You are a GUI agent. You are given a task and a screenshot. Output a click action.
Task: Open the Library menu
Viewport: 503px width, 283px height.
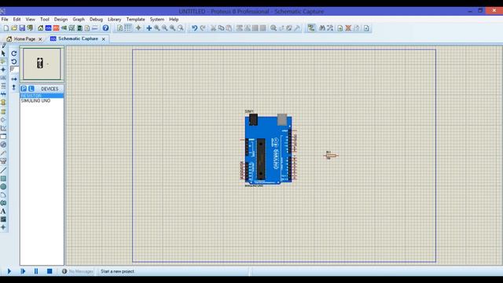click(x=115, y=20)
